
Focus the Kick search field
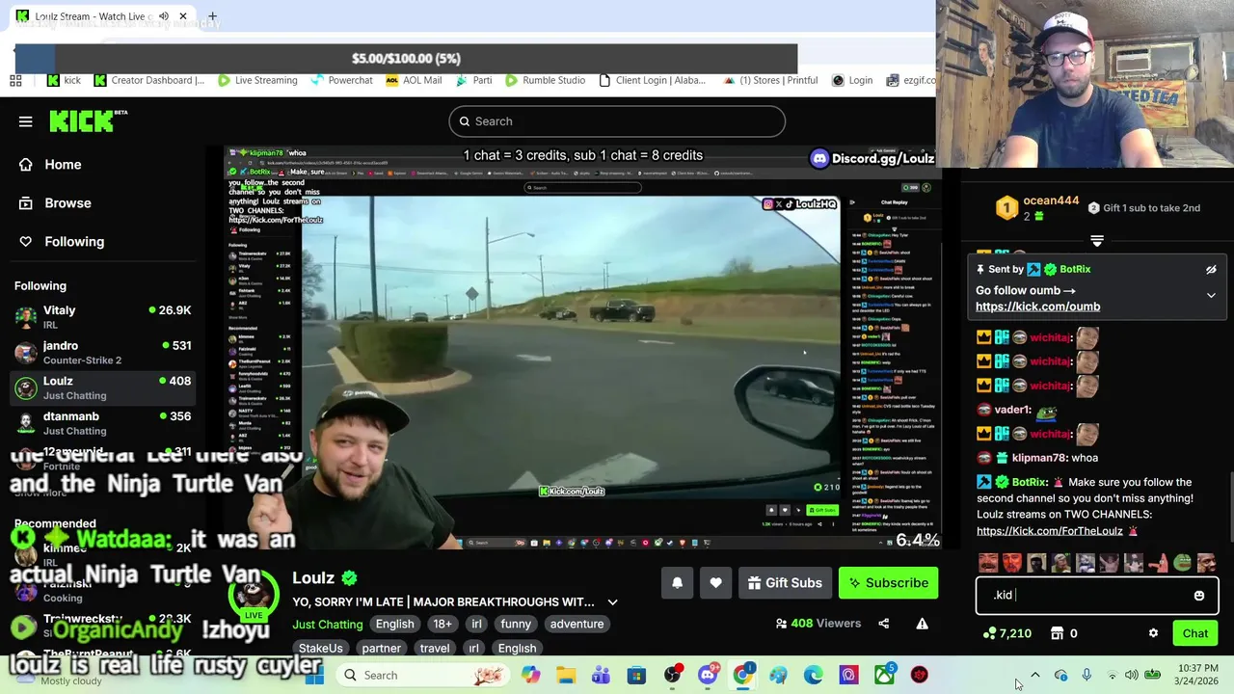[x=617, y=121]
